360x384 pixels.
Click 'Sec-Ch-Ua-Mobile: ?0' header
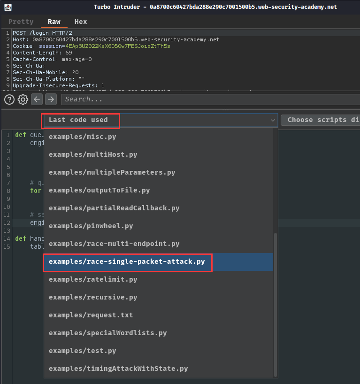(x=46, y=72)
